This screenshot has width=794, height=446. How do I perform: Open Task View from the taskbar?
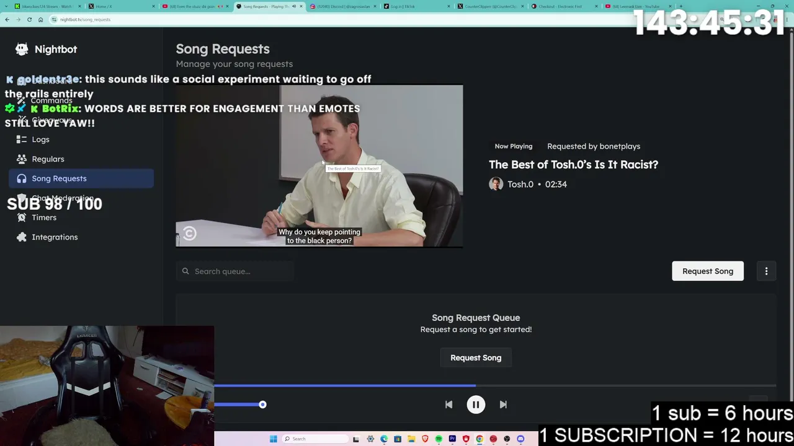pyautogui.click(x=356, y=439)
